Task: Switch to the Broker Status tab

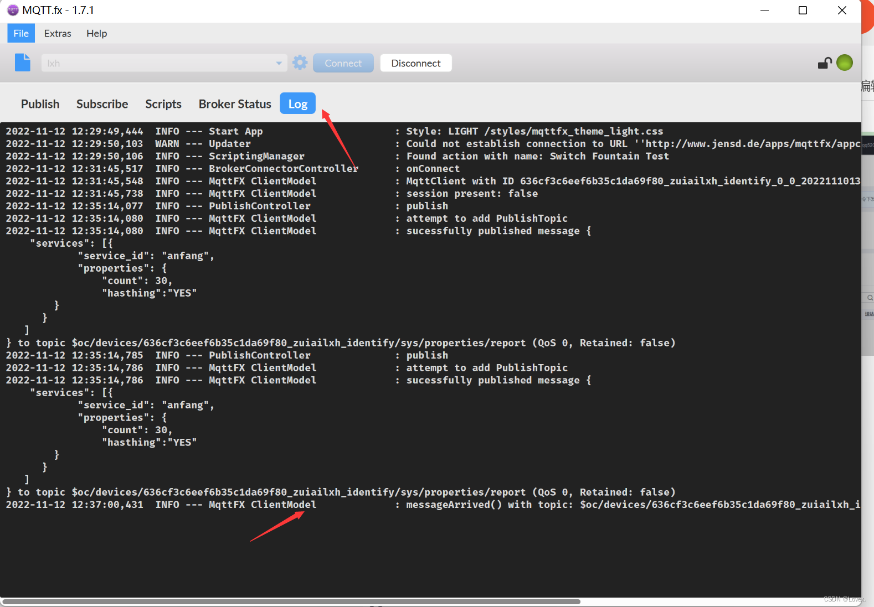Action: tap(235, 104)
